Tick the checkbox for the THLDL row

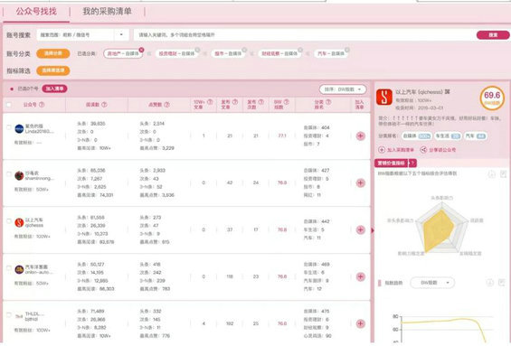9,314
